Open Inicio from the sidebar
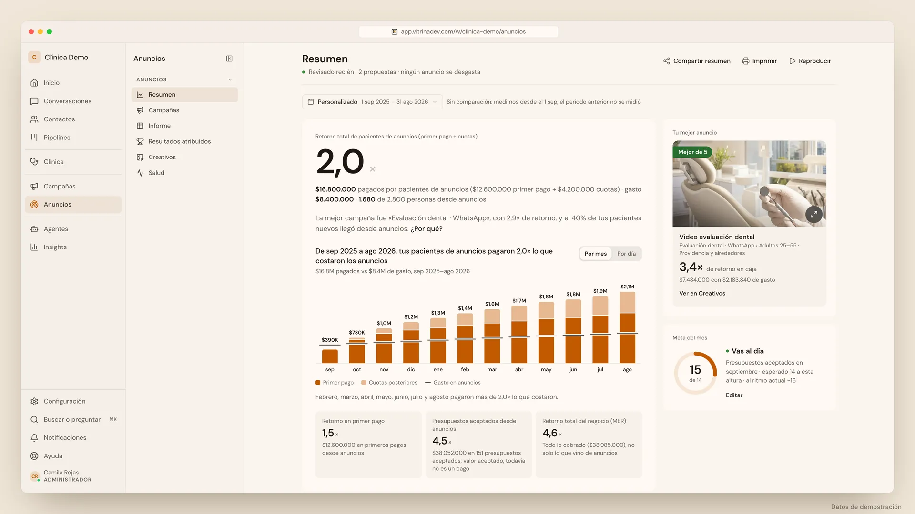Screen dimensions: 915x514 (73, 83)
